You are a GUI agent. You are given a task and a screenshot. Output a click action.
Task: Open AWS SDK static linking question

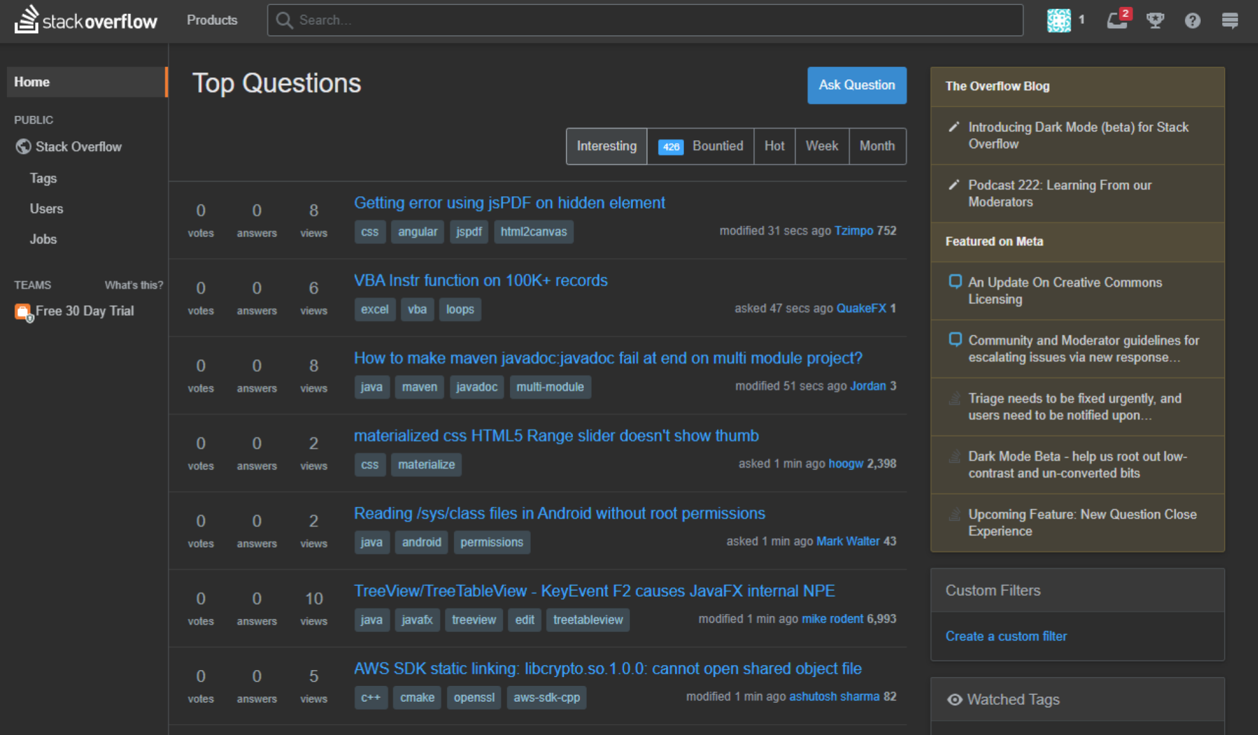pyautogui.click(x=607, y=668)
